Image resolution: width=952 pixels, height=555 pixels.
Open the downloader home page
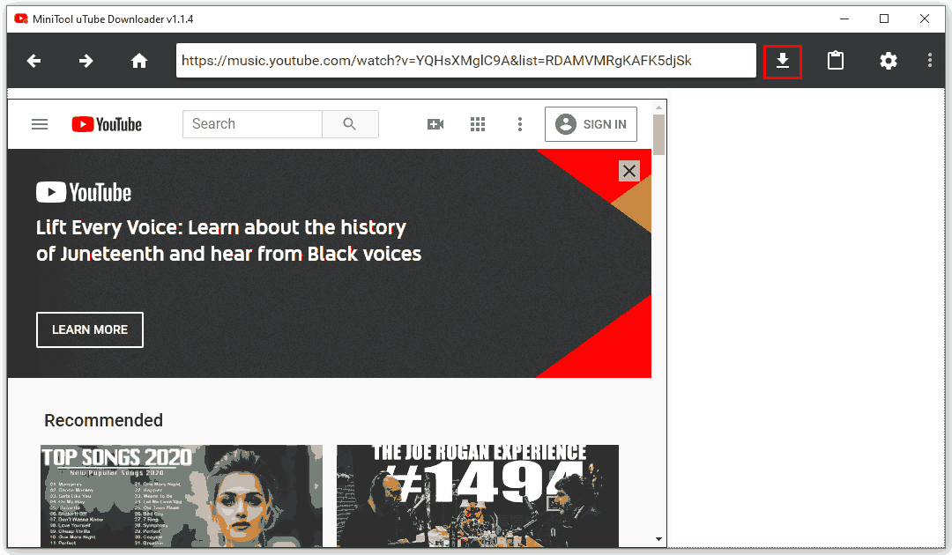pyautogui.click(x=139, y=61)
